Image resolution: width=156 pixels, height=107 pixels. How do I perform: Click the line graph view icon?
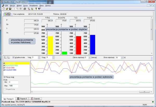coord(9,14)
